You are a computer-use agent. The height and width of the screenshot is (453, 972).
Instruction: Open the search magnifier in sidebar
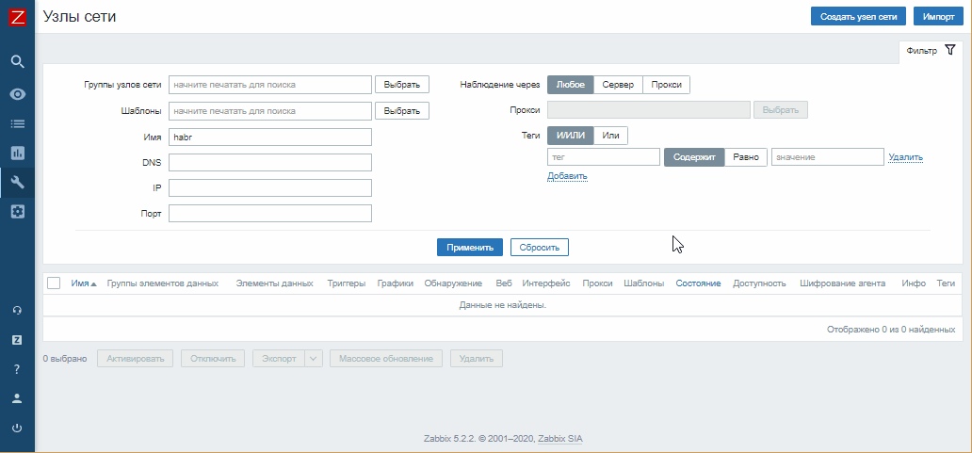[18, 61]
